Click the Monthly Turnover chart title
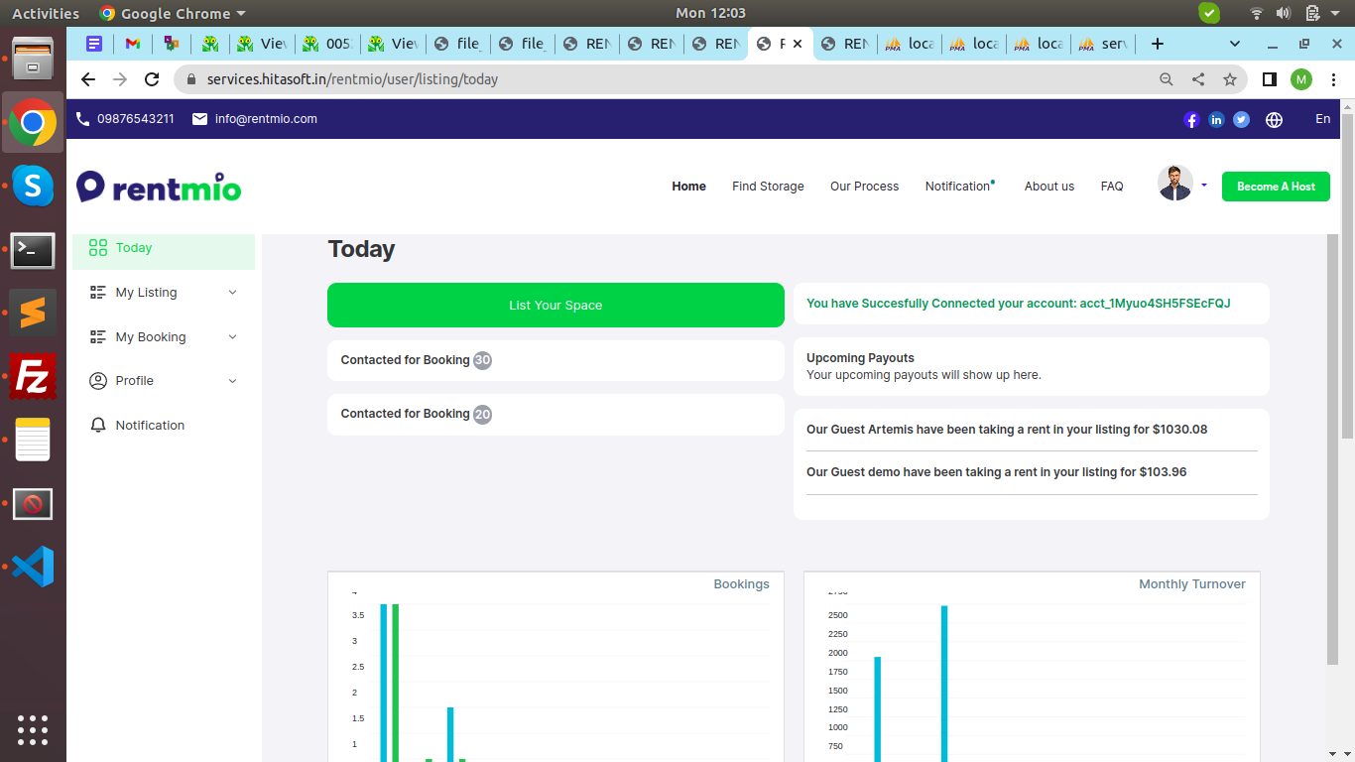Screen dimensions: 1355x762 [x=1192, y=584]
